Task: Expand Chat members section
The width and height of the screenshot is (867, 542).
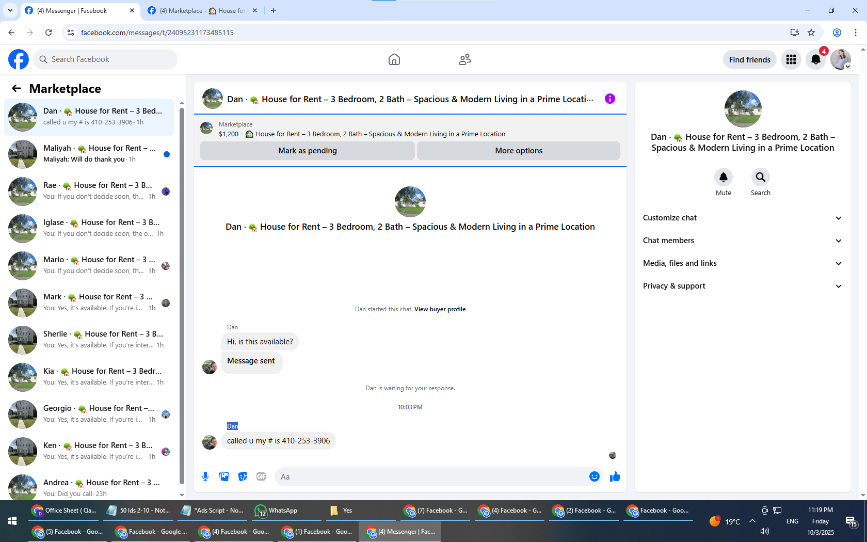Action: coord(743,241)
